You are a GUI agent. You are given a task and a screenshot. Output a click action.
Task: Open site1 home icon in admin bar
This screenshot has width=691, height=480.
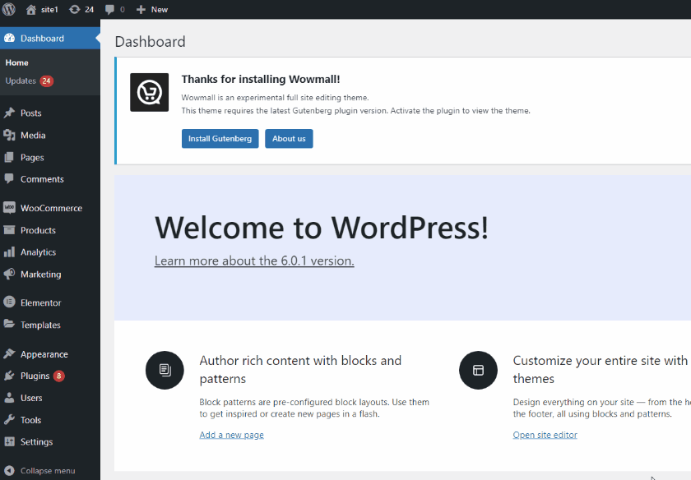31,9
